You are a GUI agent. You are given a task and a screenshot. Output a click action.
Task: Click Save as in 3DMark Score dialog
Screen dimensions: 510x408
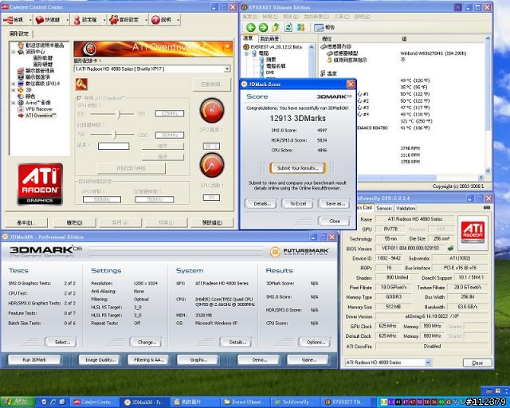335,204
